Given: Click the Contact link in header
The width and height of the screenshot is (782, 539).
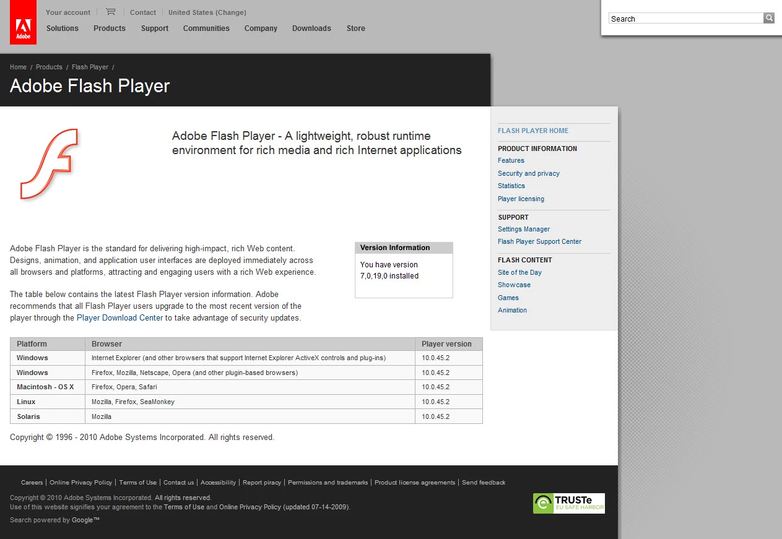Looking at the screenshot, I should point(143,12).
